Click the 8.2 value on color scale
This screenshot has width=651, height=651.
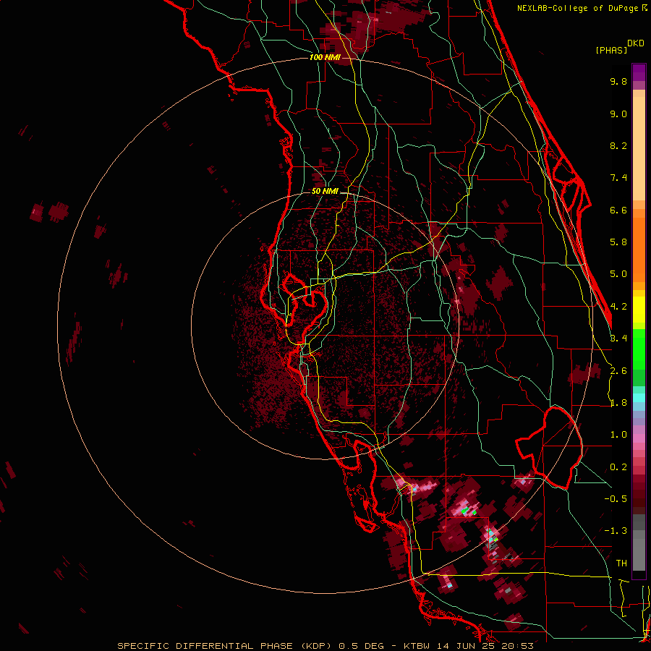click(618, 146)
